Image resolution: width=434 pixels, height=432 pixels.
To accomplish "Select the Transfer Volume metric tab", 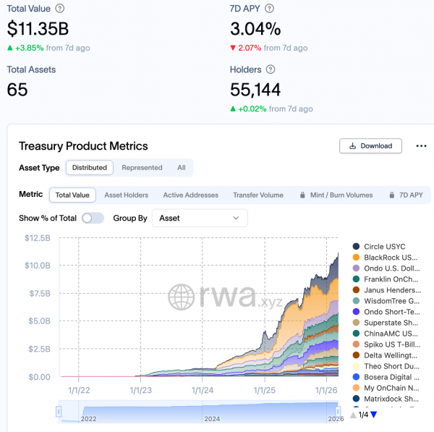I will (258, 195).
